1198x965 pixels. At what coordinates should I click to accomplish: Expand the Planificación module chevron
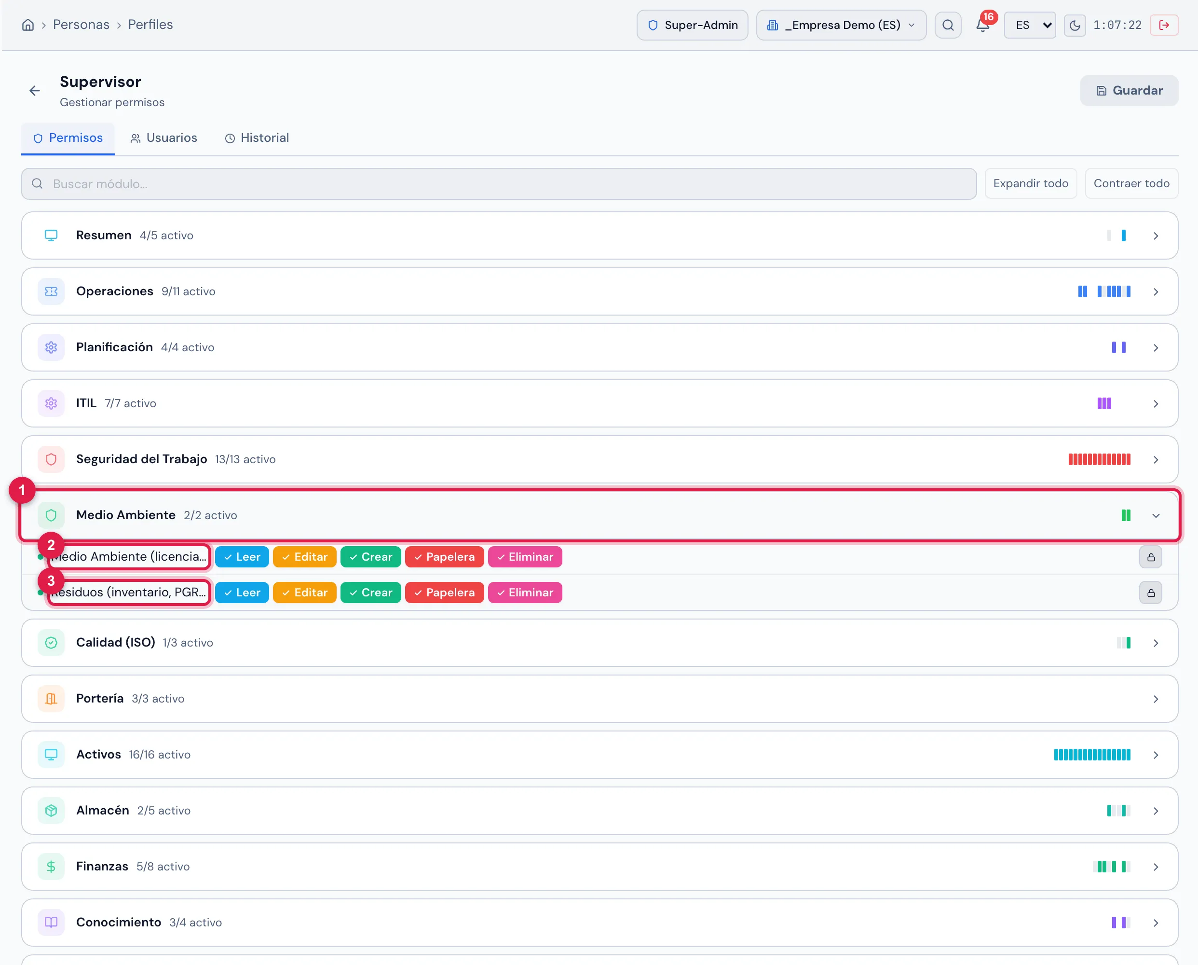(x=1156, y=347)
